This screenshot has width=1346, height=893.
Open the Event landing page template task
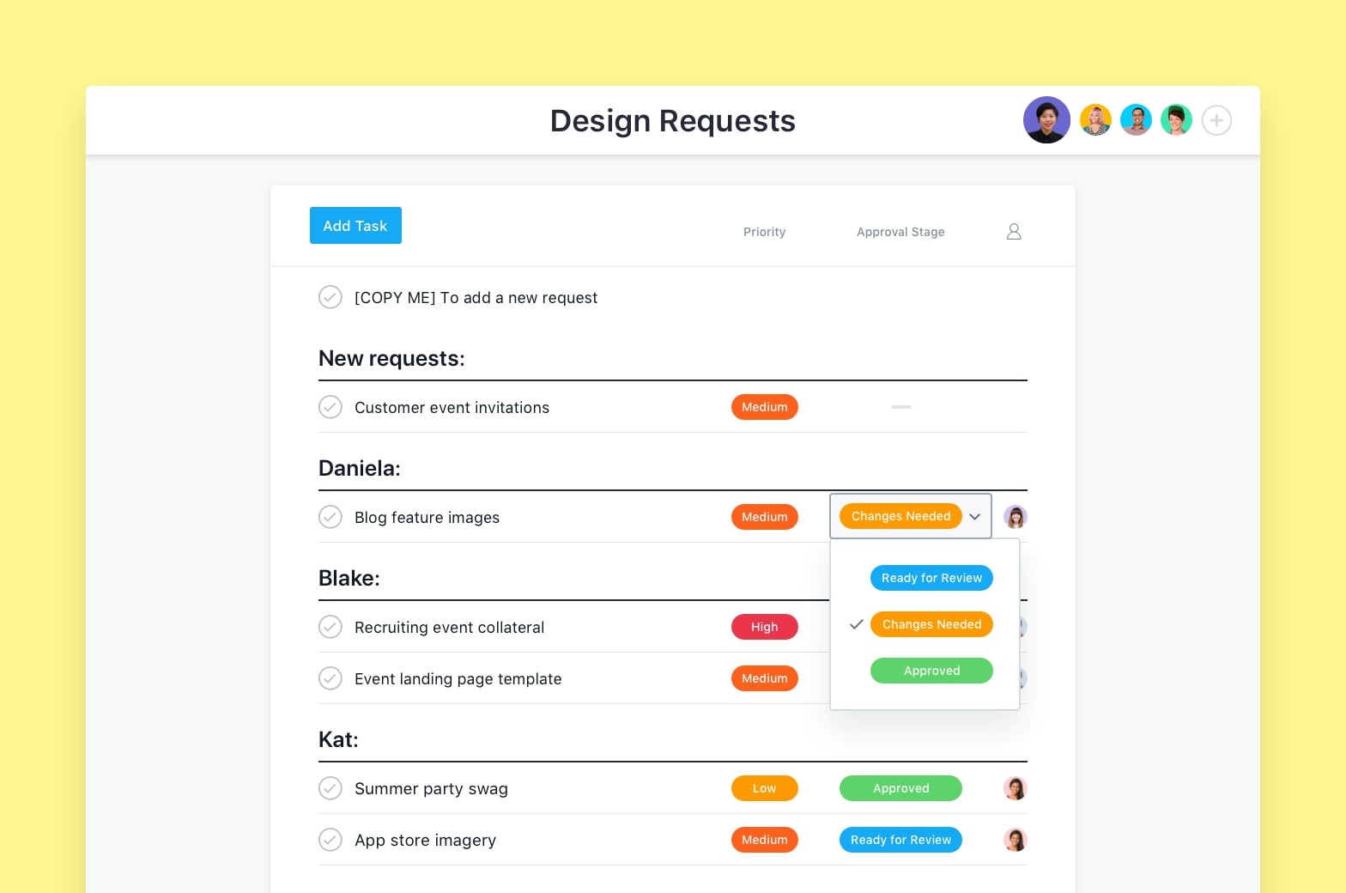458,679
